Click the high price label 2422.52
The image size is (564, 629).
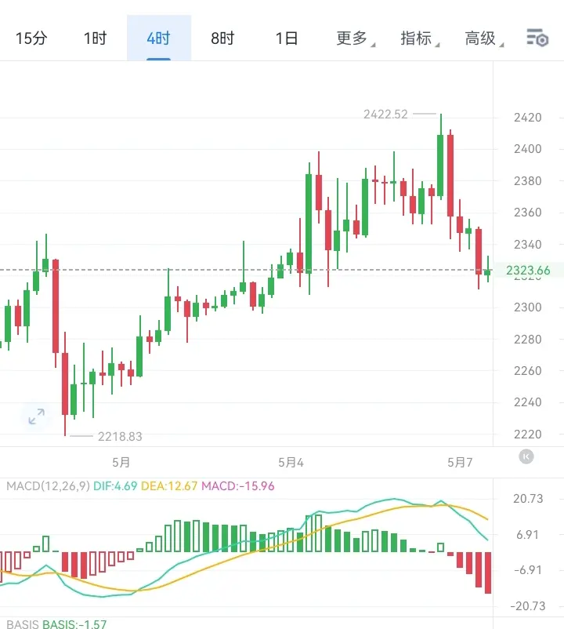pyautogui.click(x=385, y=115)
